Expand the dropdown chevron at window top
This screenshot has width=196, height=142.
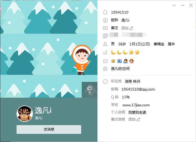coord(174,5)
